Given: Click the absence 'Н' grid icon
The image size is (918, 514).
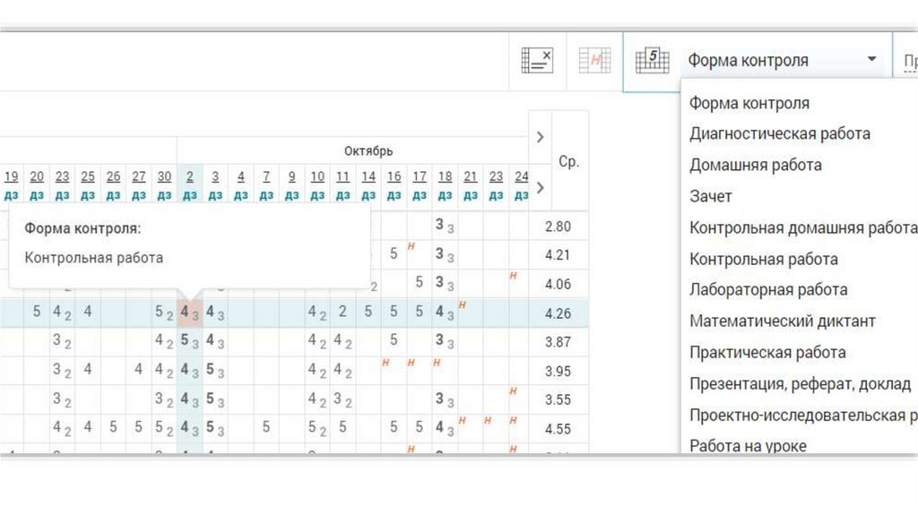Looking at the screenshot, I should click(x=594, y=61).
